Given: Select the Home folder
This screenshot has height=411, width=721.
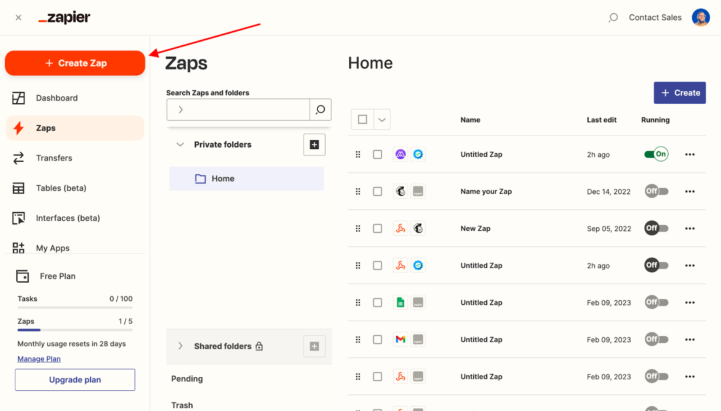Looking at the screenshot, I should click(x=246, y=179).
